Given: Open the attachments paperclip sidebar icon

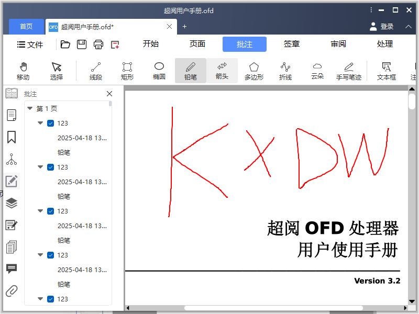Looking at the screenshot, I should pyautogui.click(x=12, y=291).
